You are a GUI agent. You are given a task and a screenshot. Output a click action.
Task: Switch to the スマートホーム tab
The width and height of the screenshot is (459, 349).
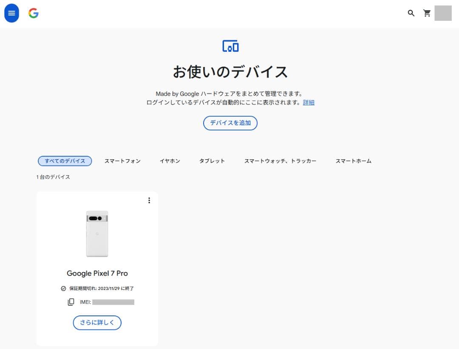353,161
